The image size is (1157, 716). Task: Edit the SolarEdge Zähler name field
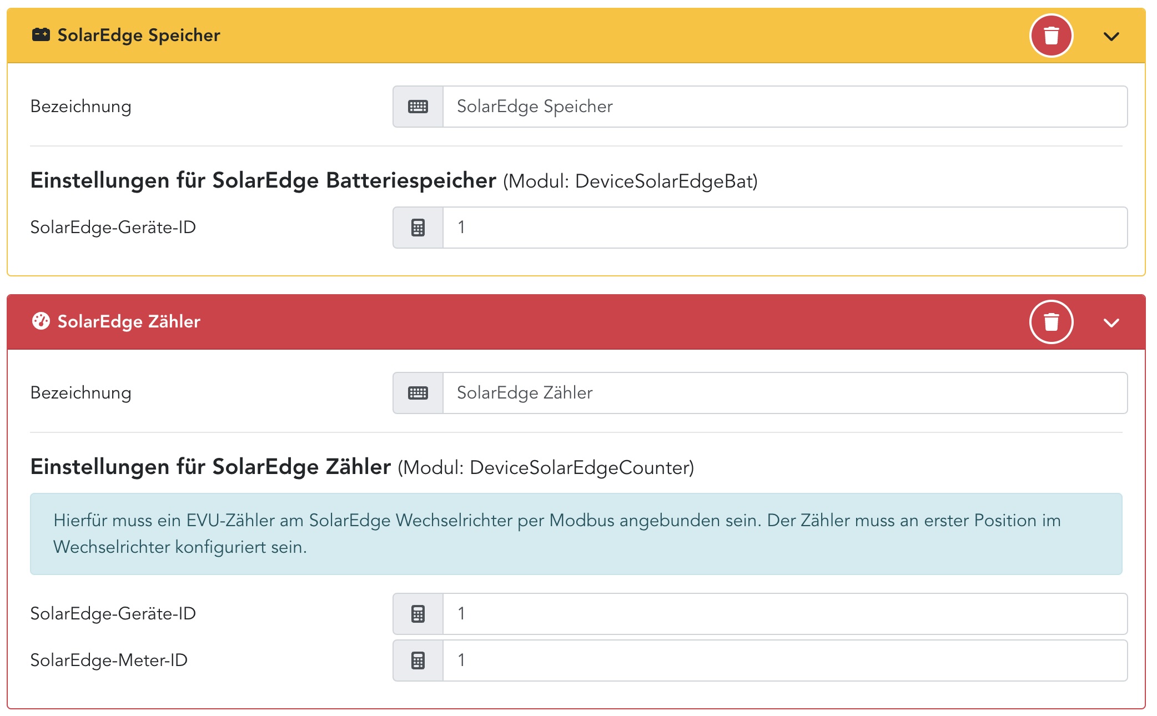point(784,393)
